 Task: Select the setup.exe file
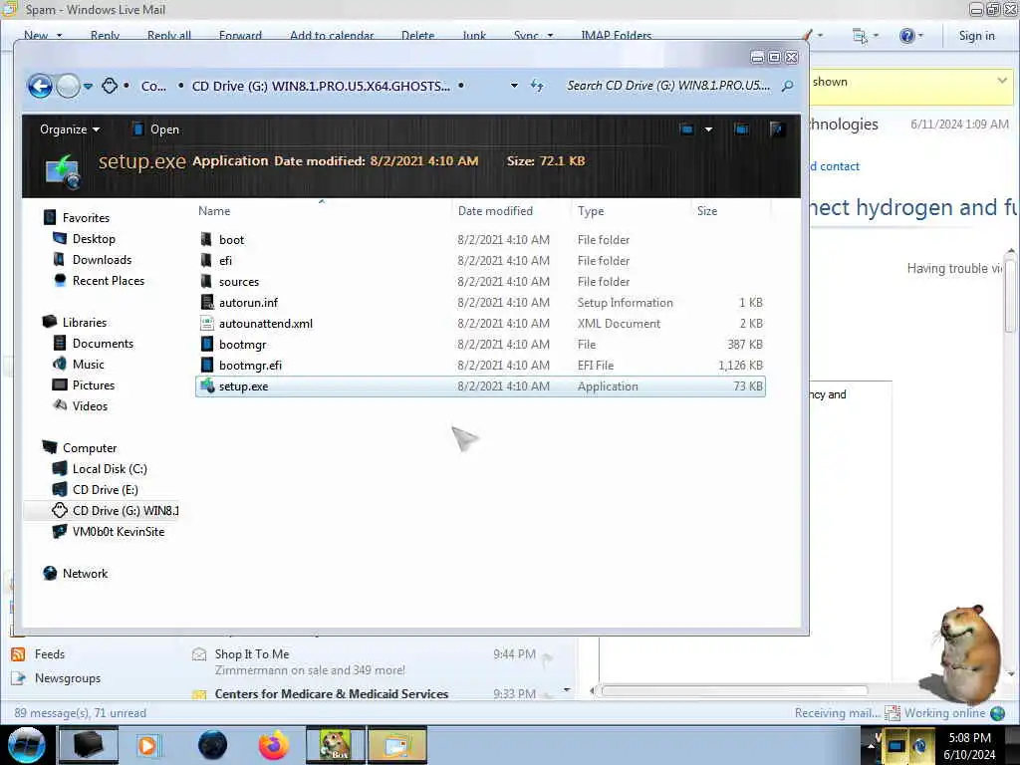[480, 386]
